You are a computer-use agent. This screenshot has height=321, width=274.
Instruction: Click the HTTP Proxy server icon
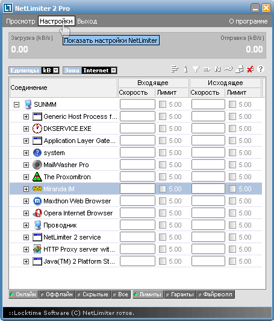click(37, 249)
